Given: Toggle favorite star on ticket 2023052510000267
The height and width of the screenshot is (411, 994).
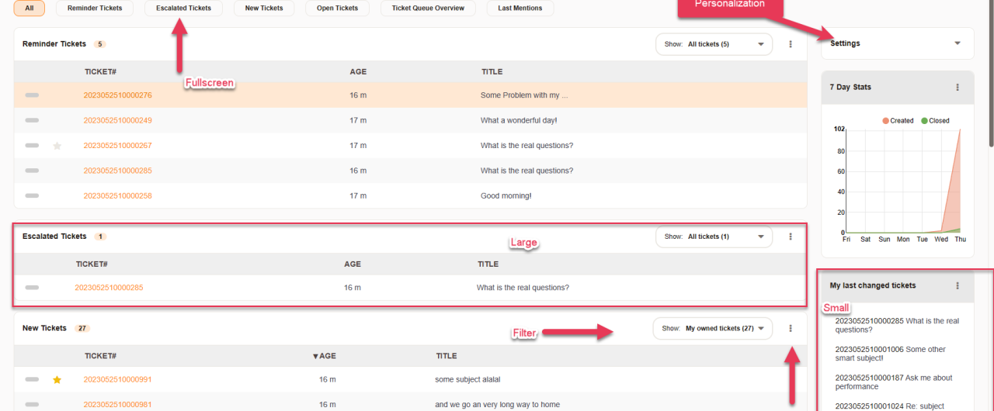Looking at the screenshot, I should click(57, 146).
